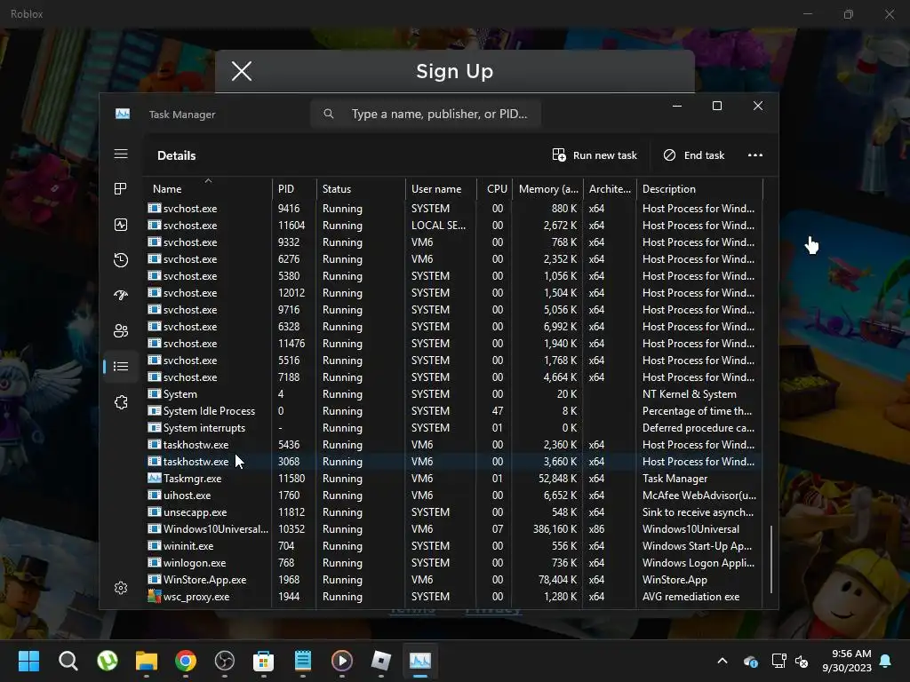Screen dimensions: 910x682
Task: Select svchost.exe with PID 11604
Action: pyautogui.click(x=454, y=225)
